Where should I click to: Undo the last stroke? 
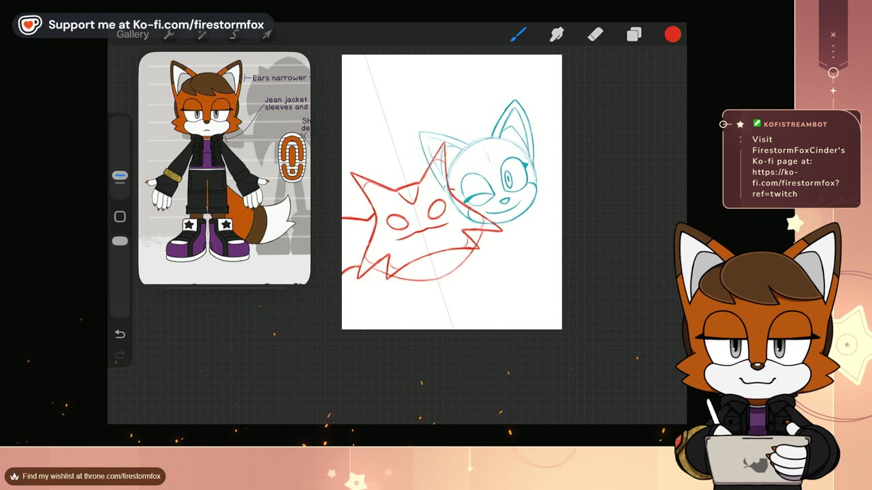pyautogui.click(x=120, y=333)
